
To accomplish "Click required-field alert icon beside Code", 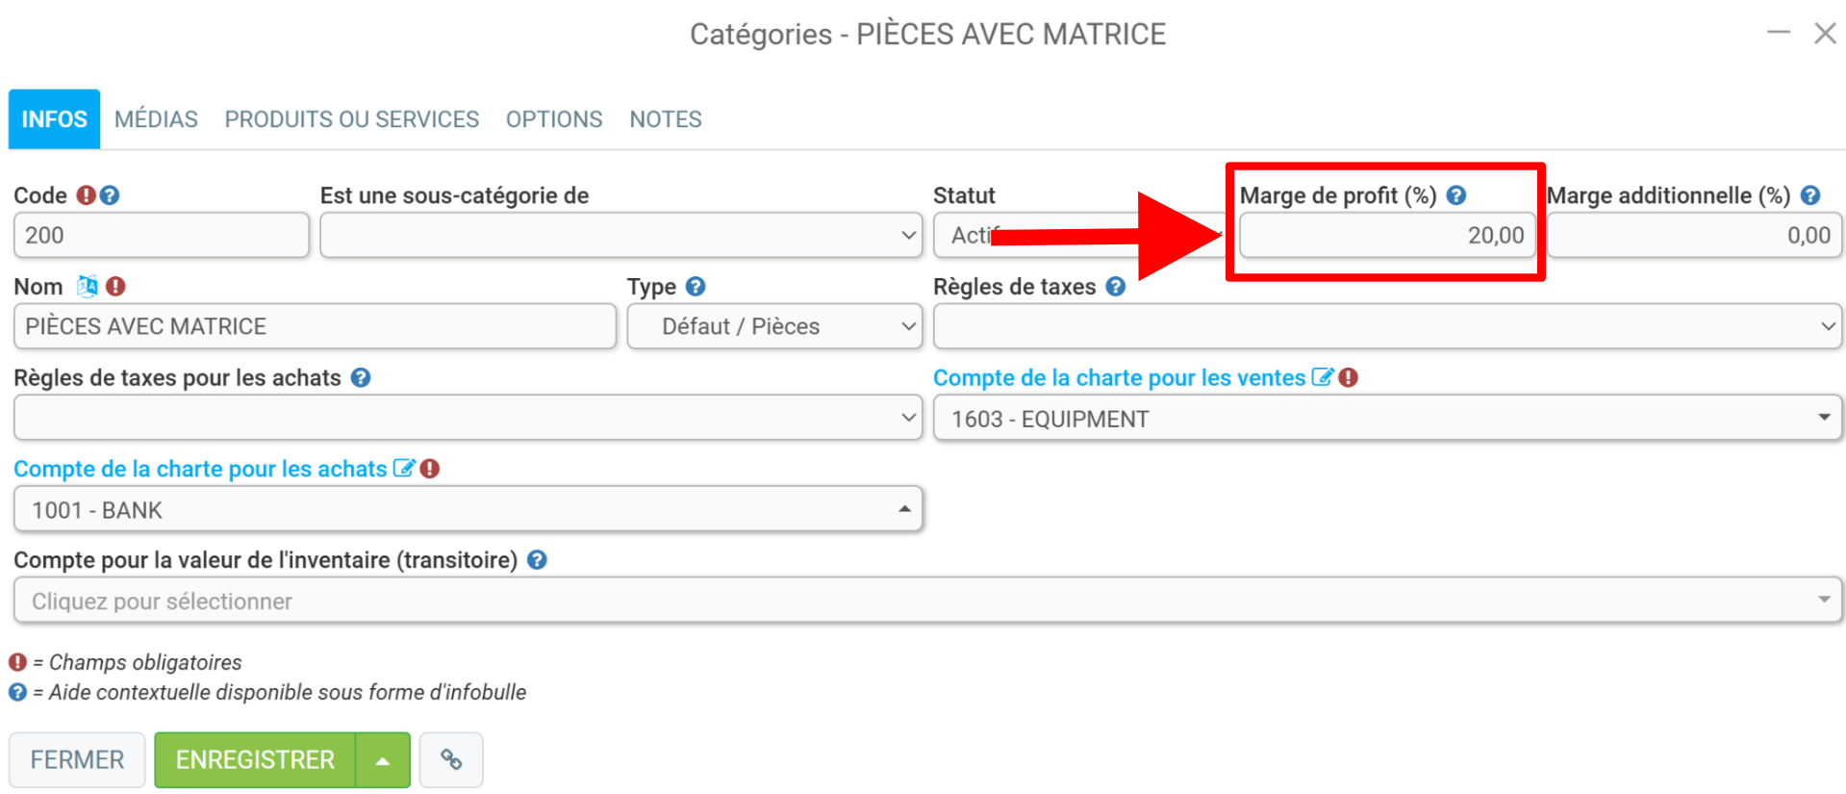I will coord(87,195).
